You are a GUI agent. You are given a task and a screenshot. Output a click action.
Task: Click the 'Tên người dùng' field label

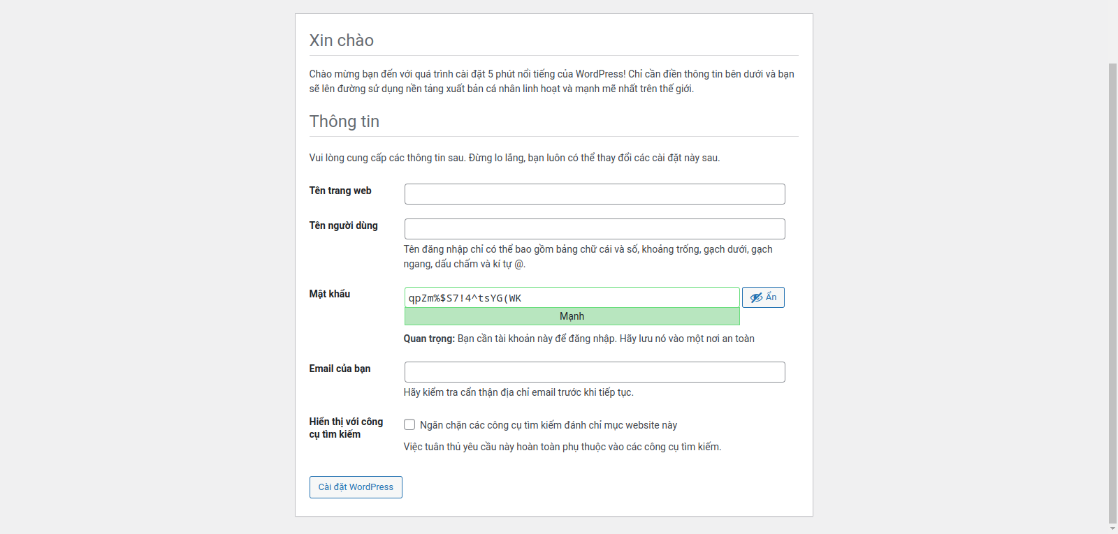tap(343, 225)
